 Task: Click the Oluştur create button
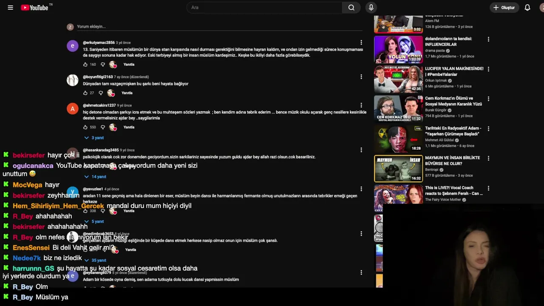point(504,8)
